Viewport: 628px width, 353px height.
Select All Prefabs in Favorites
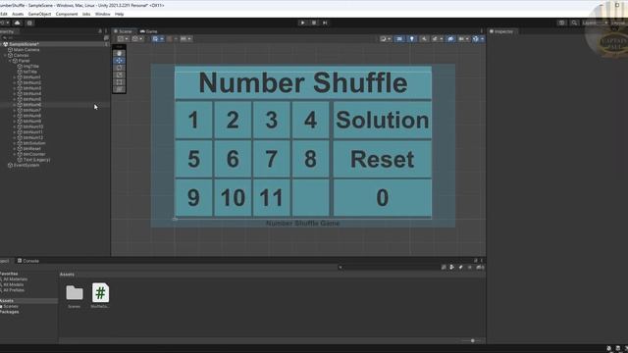coord(13,290)
